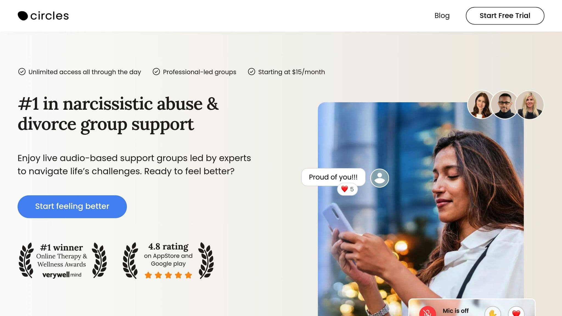The width and height of the screenshot is (562, 316).
Task: Click the muted microphone icon
Action: (x=427, y=312)
